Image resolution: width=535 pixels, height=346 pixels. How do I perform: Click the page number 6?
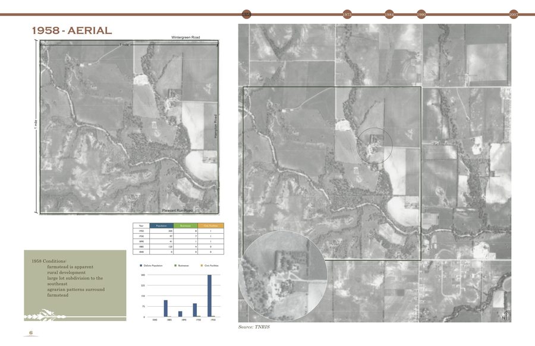31,333
